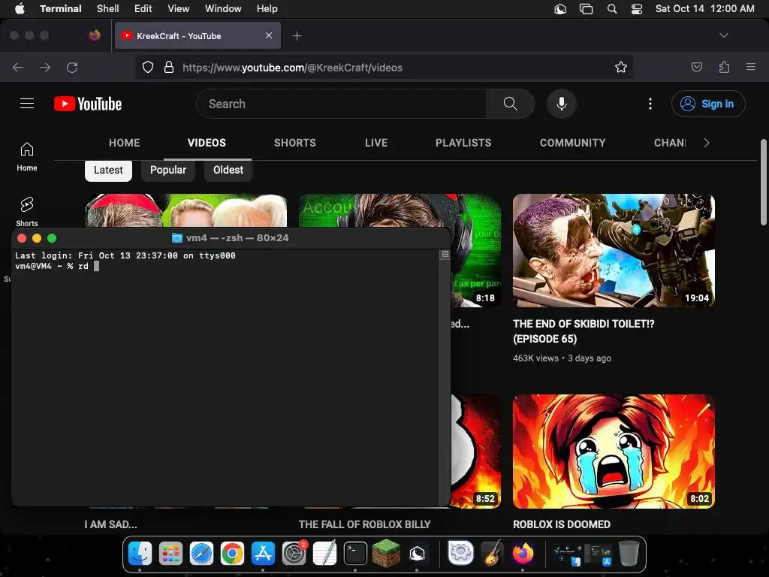Screen dimensions: 769x577
Task: Open Safari from the Dock
Action: (x=201, y=554)
